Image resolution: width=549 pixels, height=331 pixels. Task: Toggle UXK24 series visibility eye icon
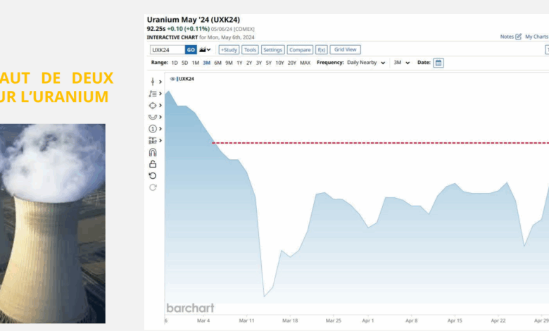[172, 79]
